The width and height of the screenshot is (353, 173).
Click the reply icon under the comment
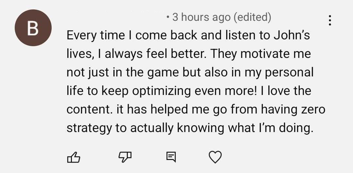(171, 157)
